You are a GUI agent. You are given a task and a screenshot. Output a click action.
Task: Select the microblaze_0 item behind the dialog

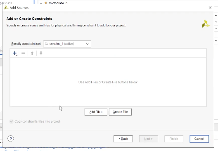click(58, 3)
